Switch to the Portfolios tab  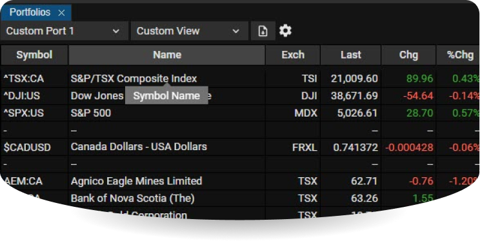pos(30,12)
